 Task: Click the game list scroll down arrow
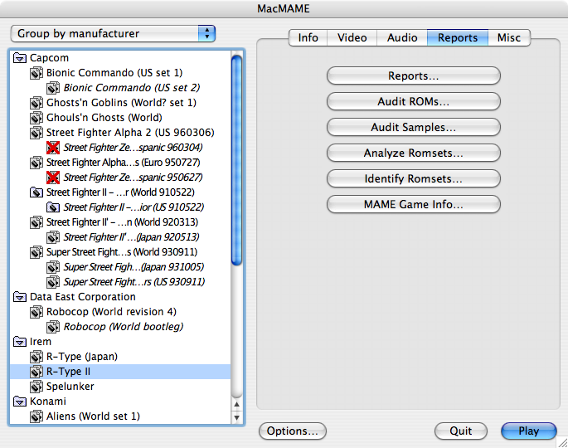(236, 417)
